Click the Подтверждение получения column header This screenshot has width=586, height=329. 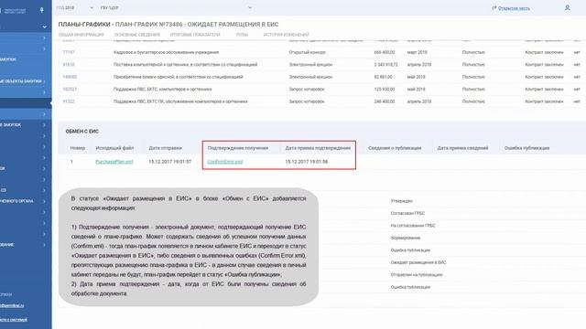click(x=238, y=148)
